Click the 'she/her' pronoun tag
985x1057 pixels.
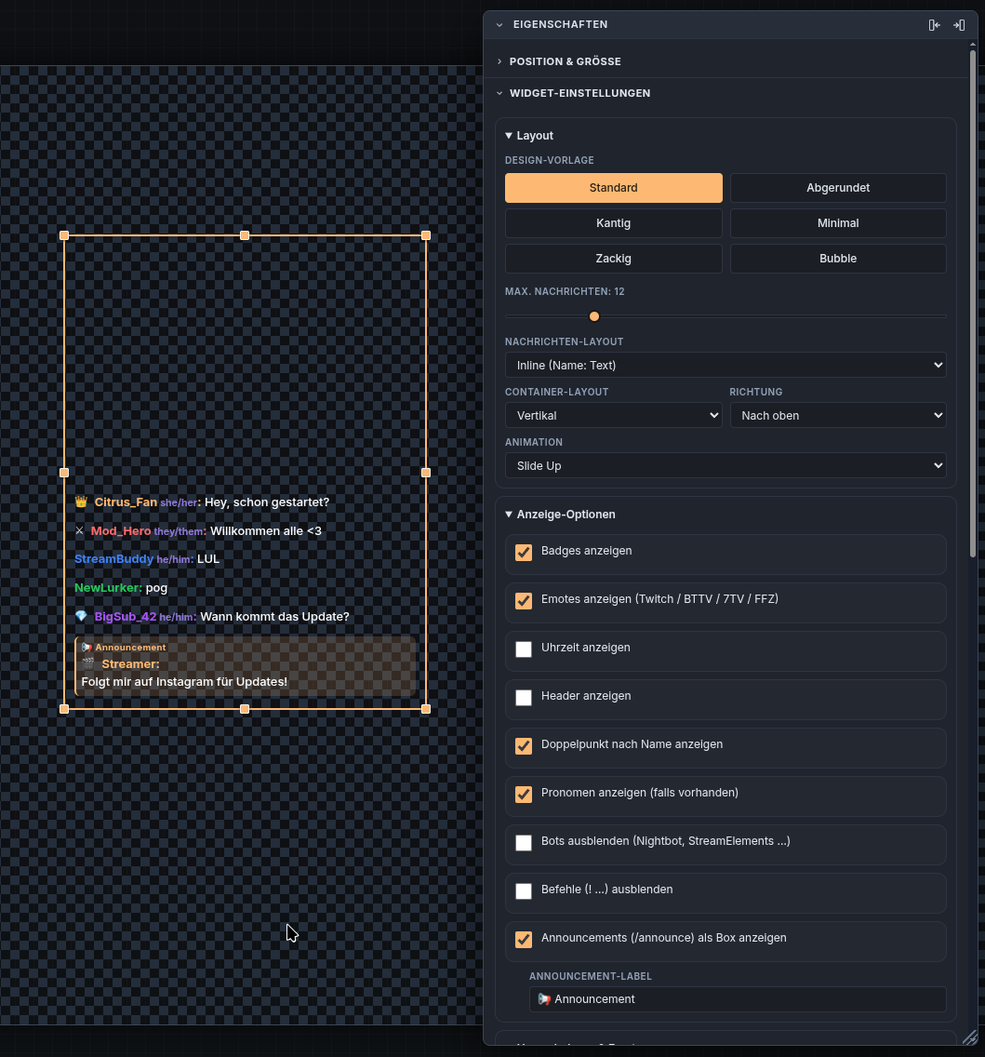tap(179, 502)
